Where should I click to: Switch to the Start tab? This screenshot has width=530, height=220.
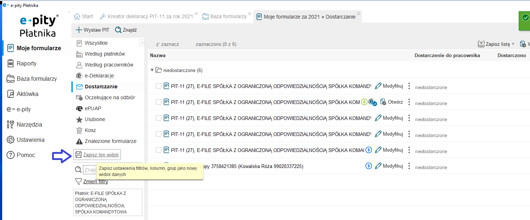click(x=83, y=16)
